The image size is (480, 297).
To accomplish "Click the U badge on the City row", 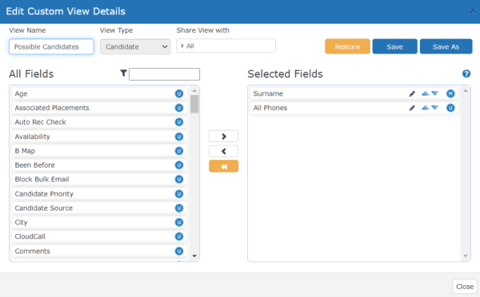I will coord(179,223).
